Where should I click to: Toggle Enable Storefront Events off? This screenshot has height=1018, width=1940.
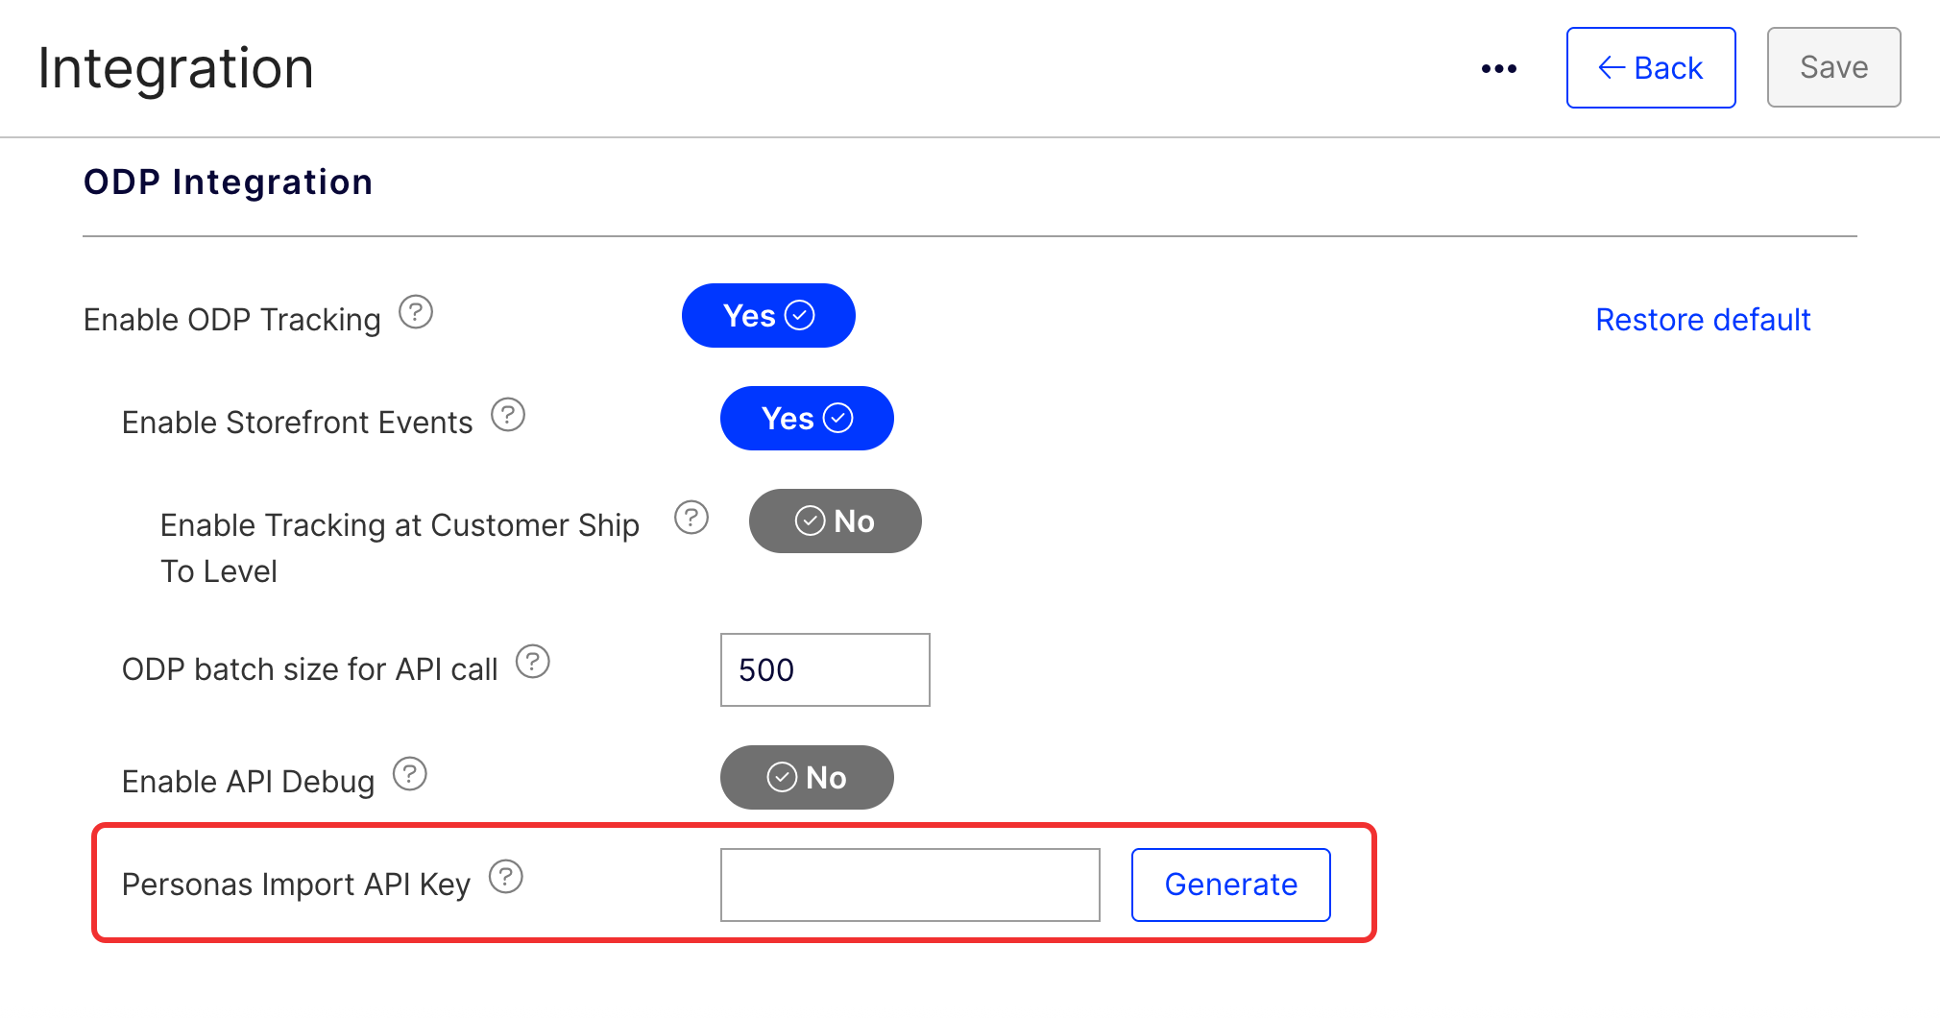807,418
